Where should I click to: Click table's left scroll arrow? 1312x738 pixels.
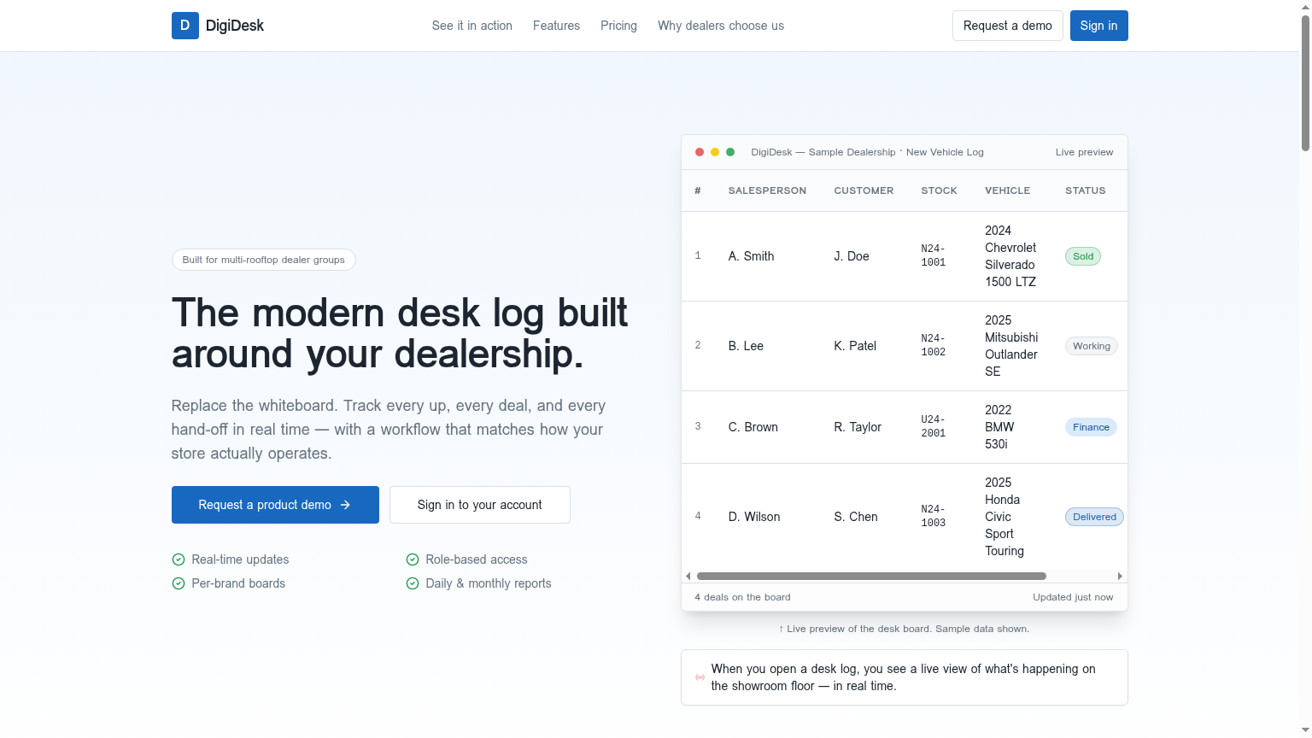pos(688,576)
